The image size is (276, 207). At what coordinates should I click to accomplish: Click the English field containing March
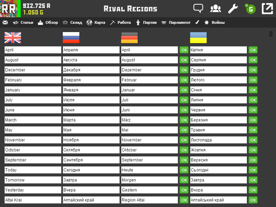pyautogui.click(x=33, y=120)
